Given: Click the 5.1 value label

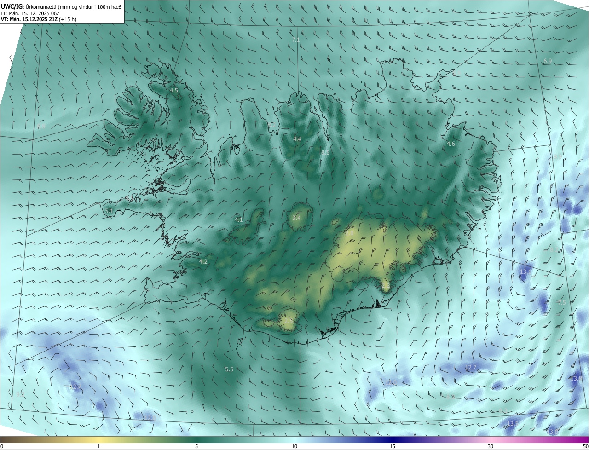Looking at the screenshot, I should click(x=109, y=211).
